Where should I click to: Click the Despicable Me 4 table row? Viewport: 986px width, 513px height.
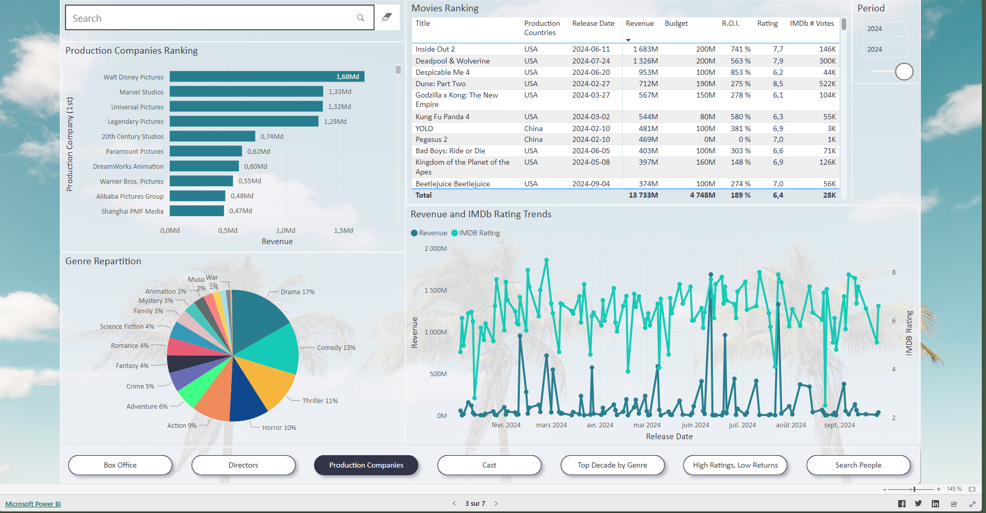pyautogui.click(x=625, y=72)
